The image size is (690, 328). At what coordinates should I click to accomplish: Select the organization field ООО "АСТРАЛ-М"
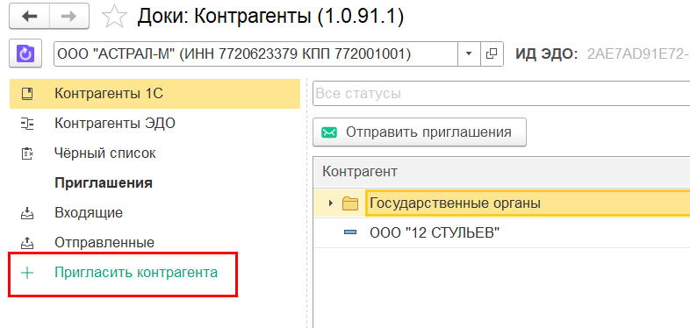click(256, 54)
